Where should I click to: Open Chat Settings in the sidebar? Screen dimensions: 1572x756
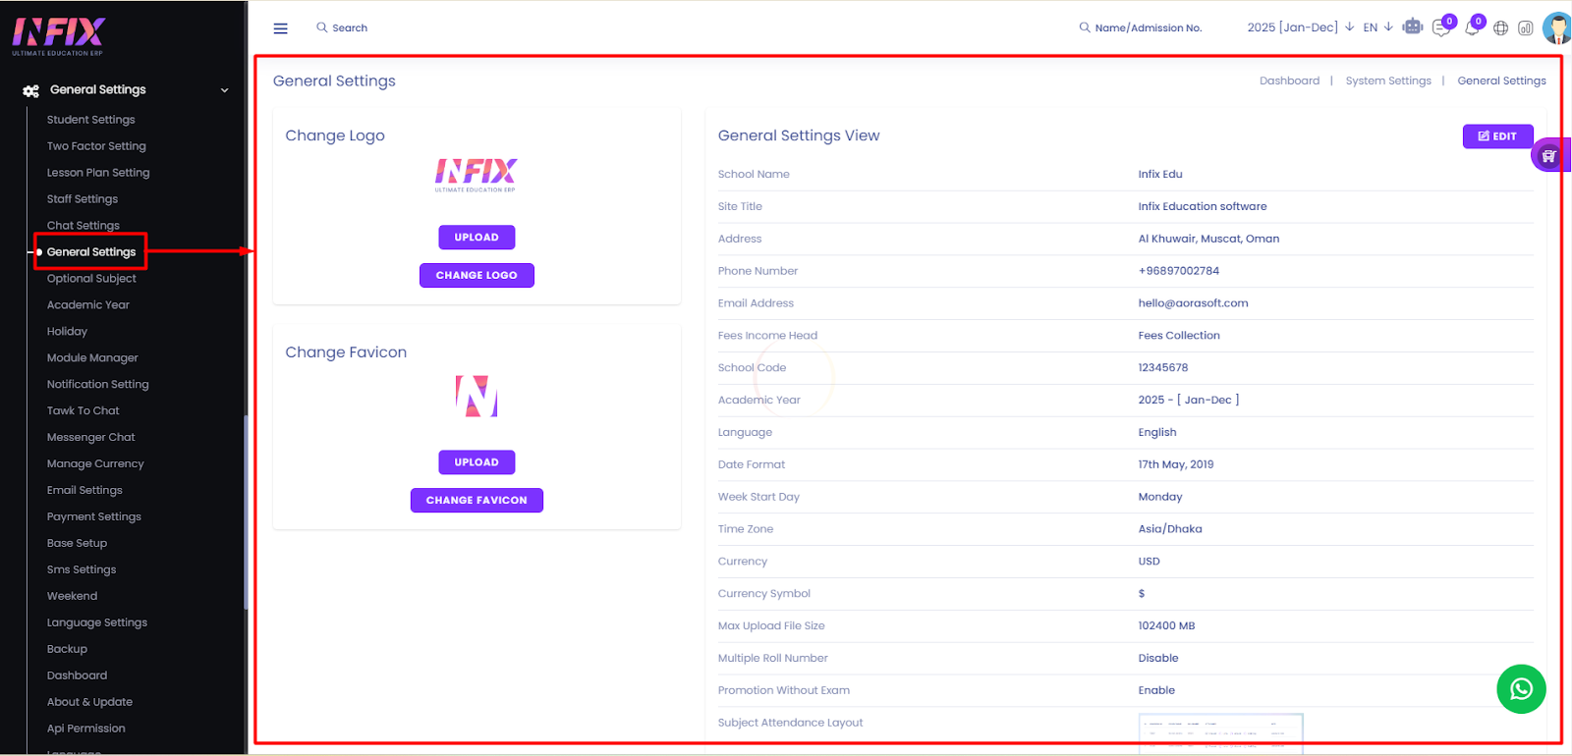click(x=84, y=226)
